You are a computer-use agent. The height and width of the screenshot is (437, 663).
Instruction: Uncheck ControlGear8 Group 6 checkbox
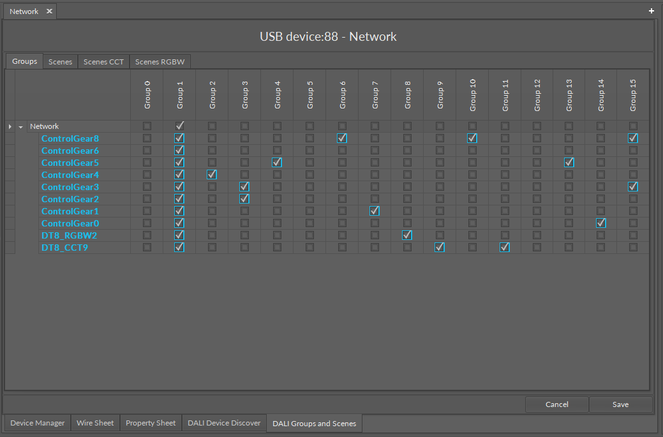(342, 138)
